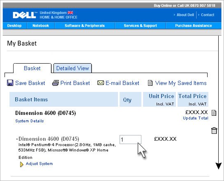Switch to the Detailed View tab

pyautogui.click(x=73, y=68)
